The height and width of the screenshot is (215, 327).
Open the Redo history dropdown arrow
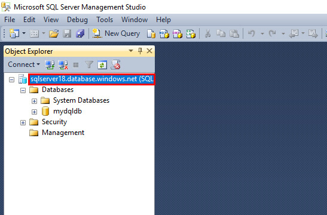point(283,33)
